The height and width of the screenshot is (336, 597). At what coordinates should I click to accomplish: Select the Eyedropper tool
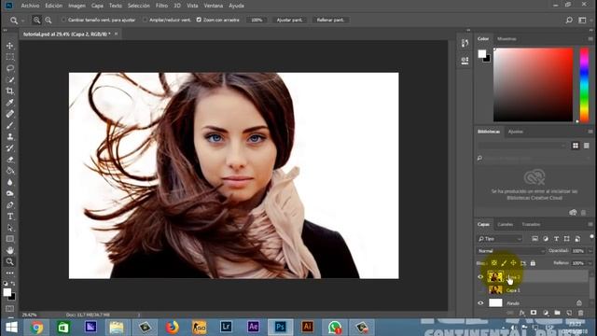click(10, 103)
